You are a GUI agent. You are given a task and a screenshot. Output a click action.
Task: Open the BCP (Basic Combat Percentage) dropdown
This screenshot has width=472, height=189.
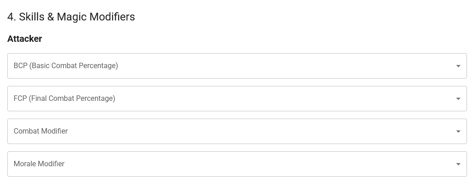point(236,66)
